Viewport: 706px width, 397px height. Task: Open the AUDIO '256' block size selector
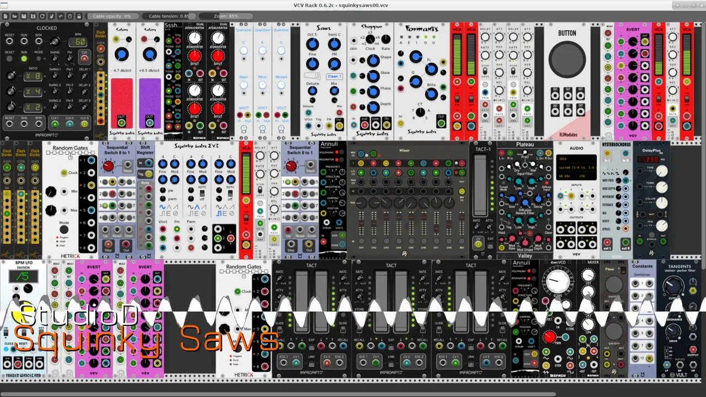[x=586, y=176]
